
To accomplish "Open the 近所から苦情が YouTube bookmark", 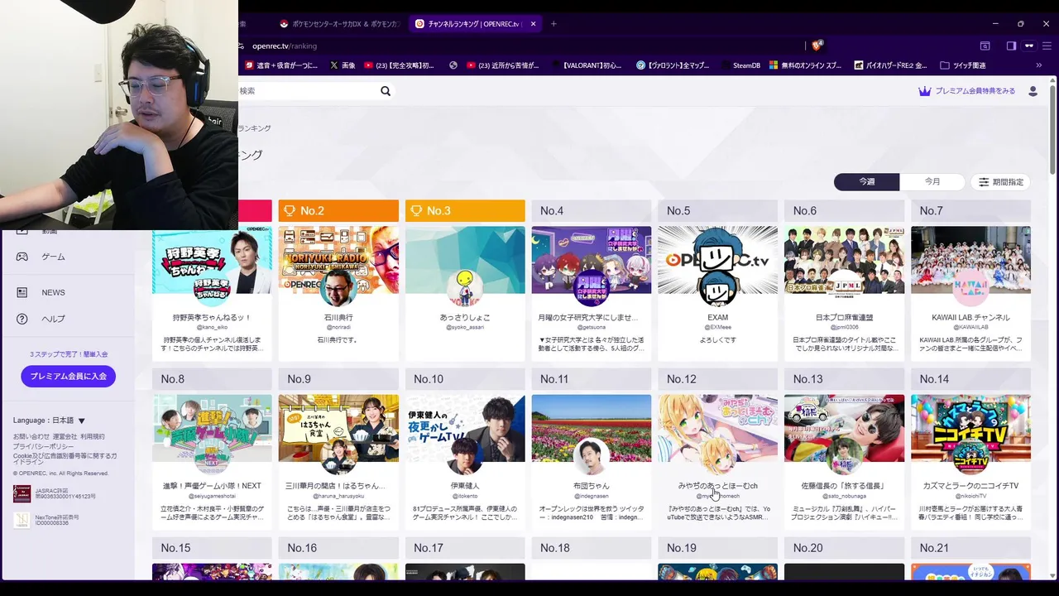I will tap(503, 65).
